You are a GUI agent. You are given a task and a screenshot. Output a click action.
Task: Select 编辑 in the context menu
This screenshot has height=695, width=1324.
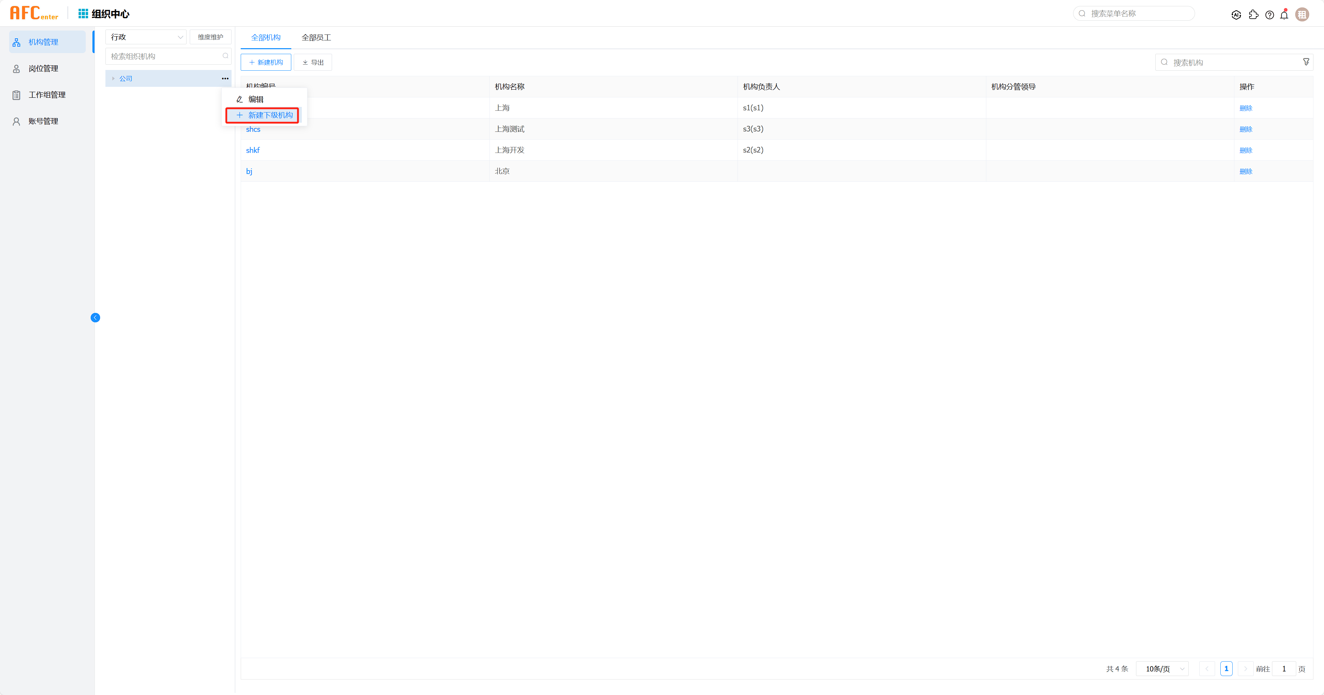255,99
